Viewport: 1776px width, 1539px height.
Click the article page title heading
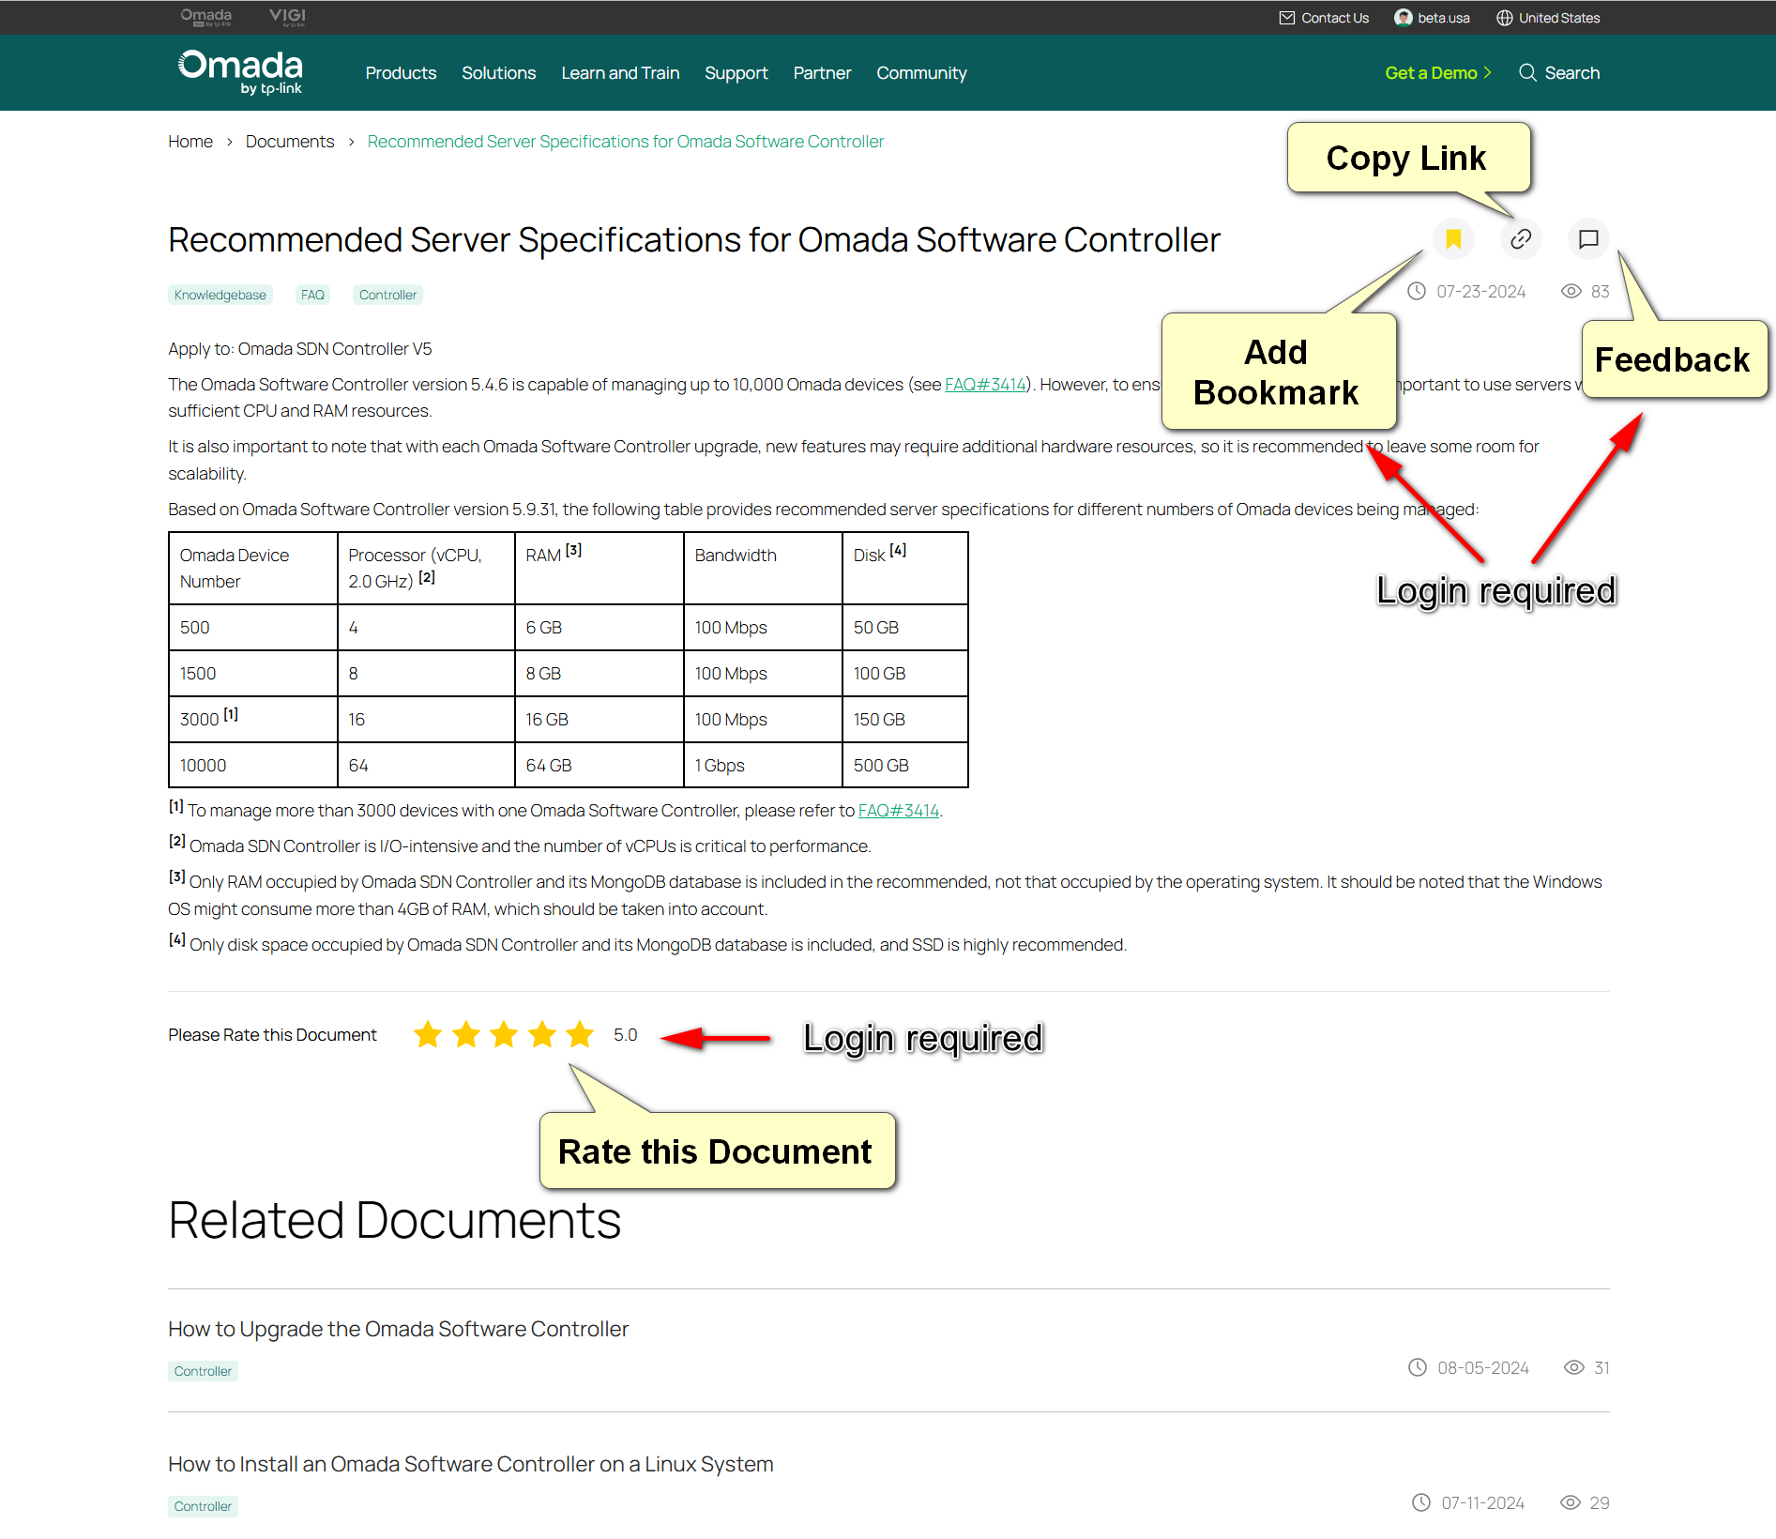pos(694,240)
